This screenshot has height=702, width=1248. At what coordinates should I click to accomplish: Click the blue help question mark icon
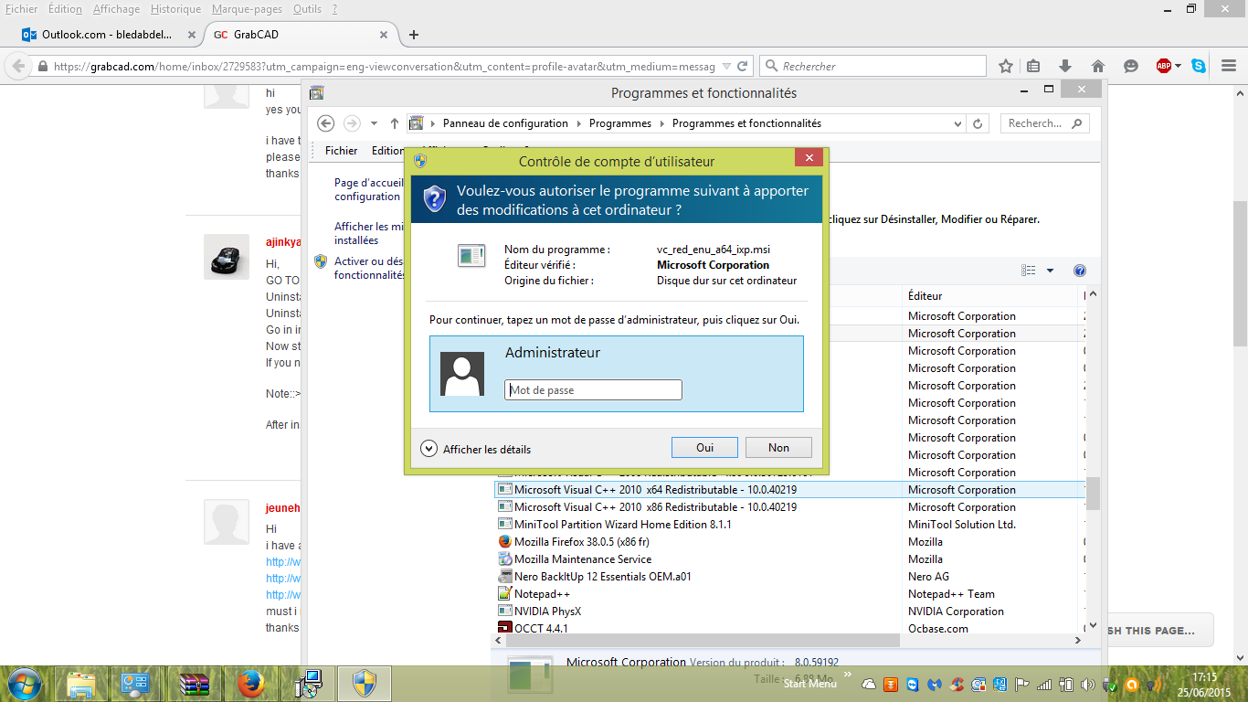point(1080,271)
